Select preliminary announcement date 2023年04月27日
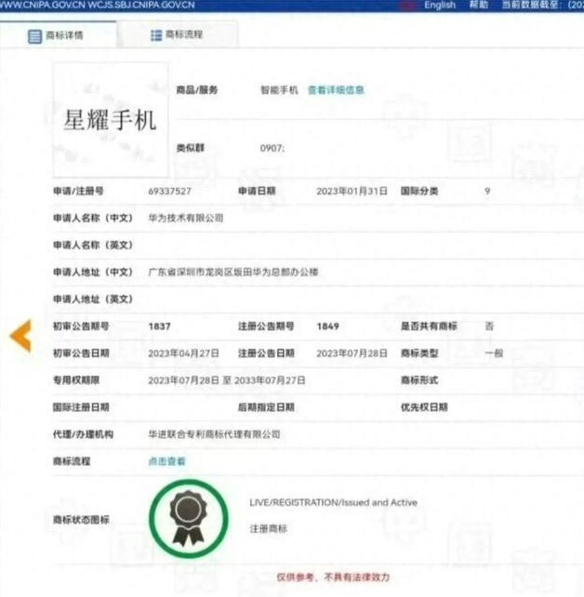Image resolution: width=584 pixels, height=597 pixels. pos(183,353)
